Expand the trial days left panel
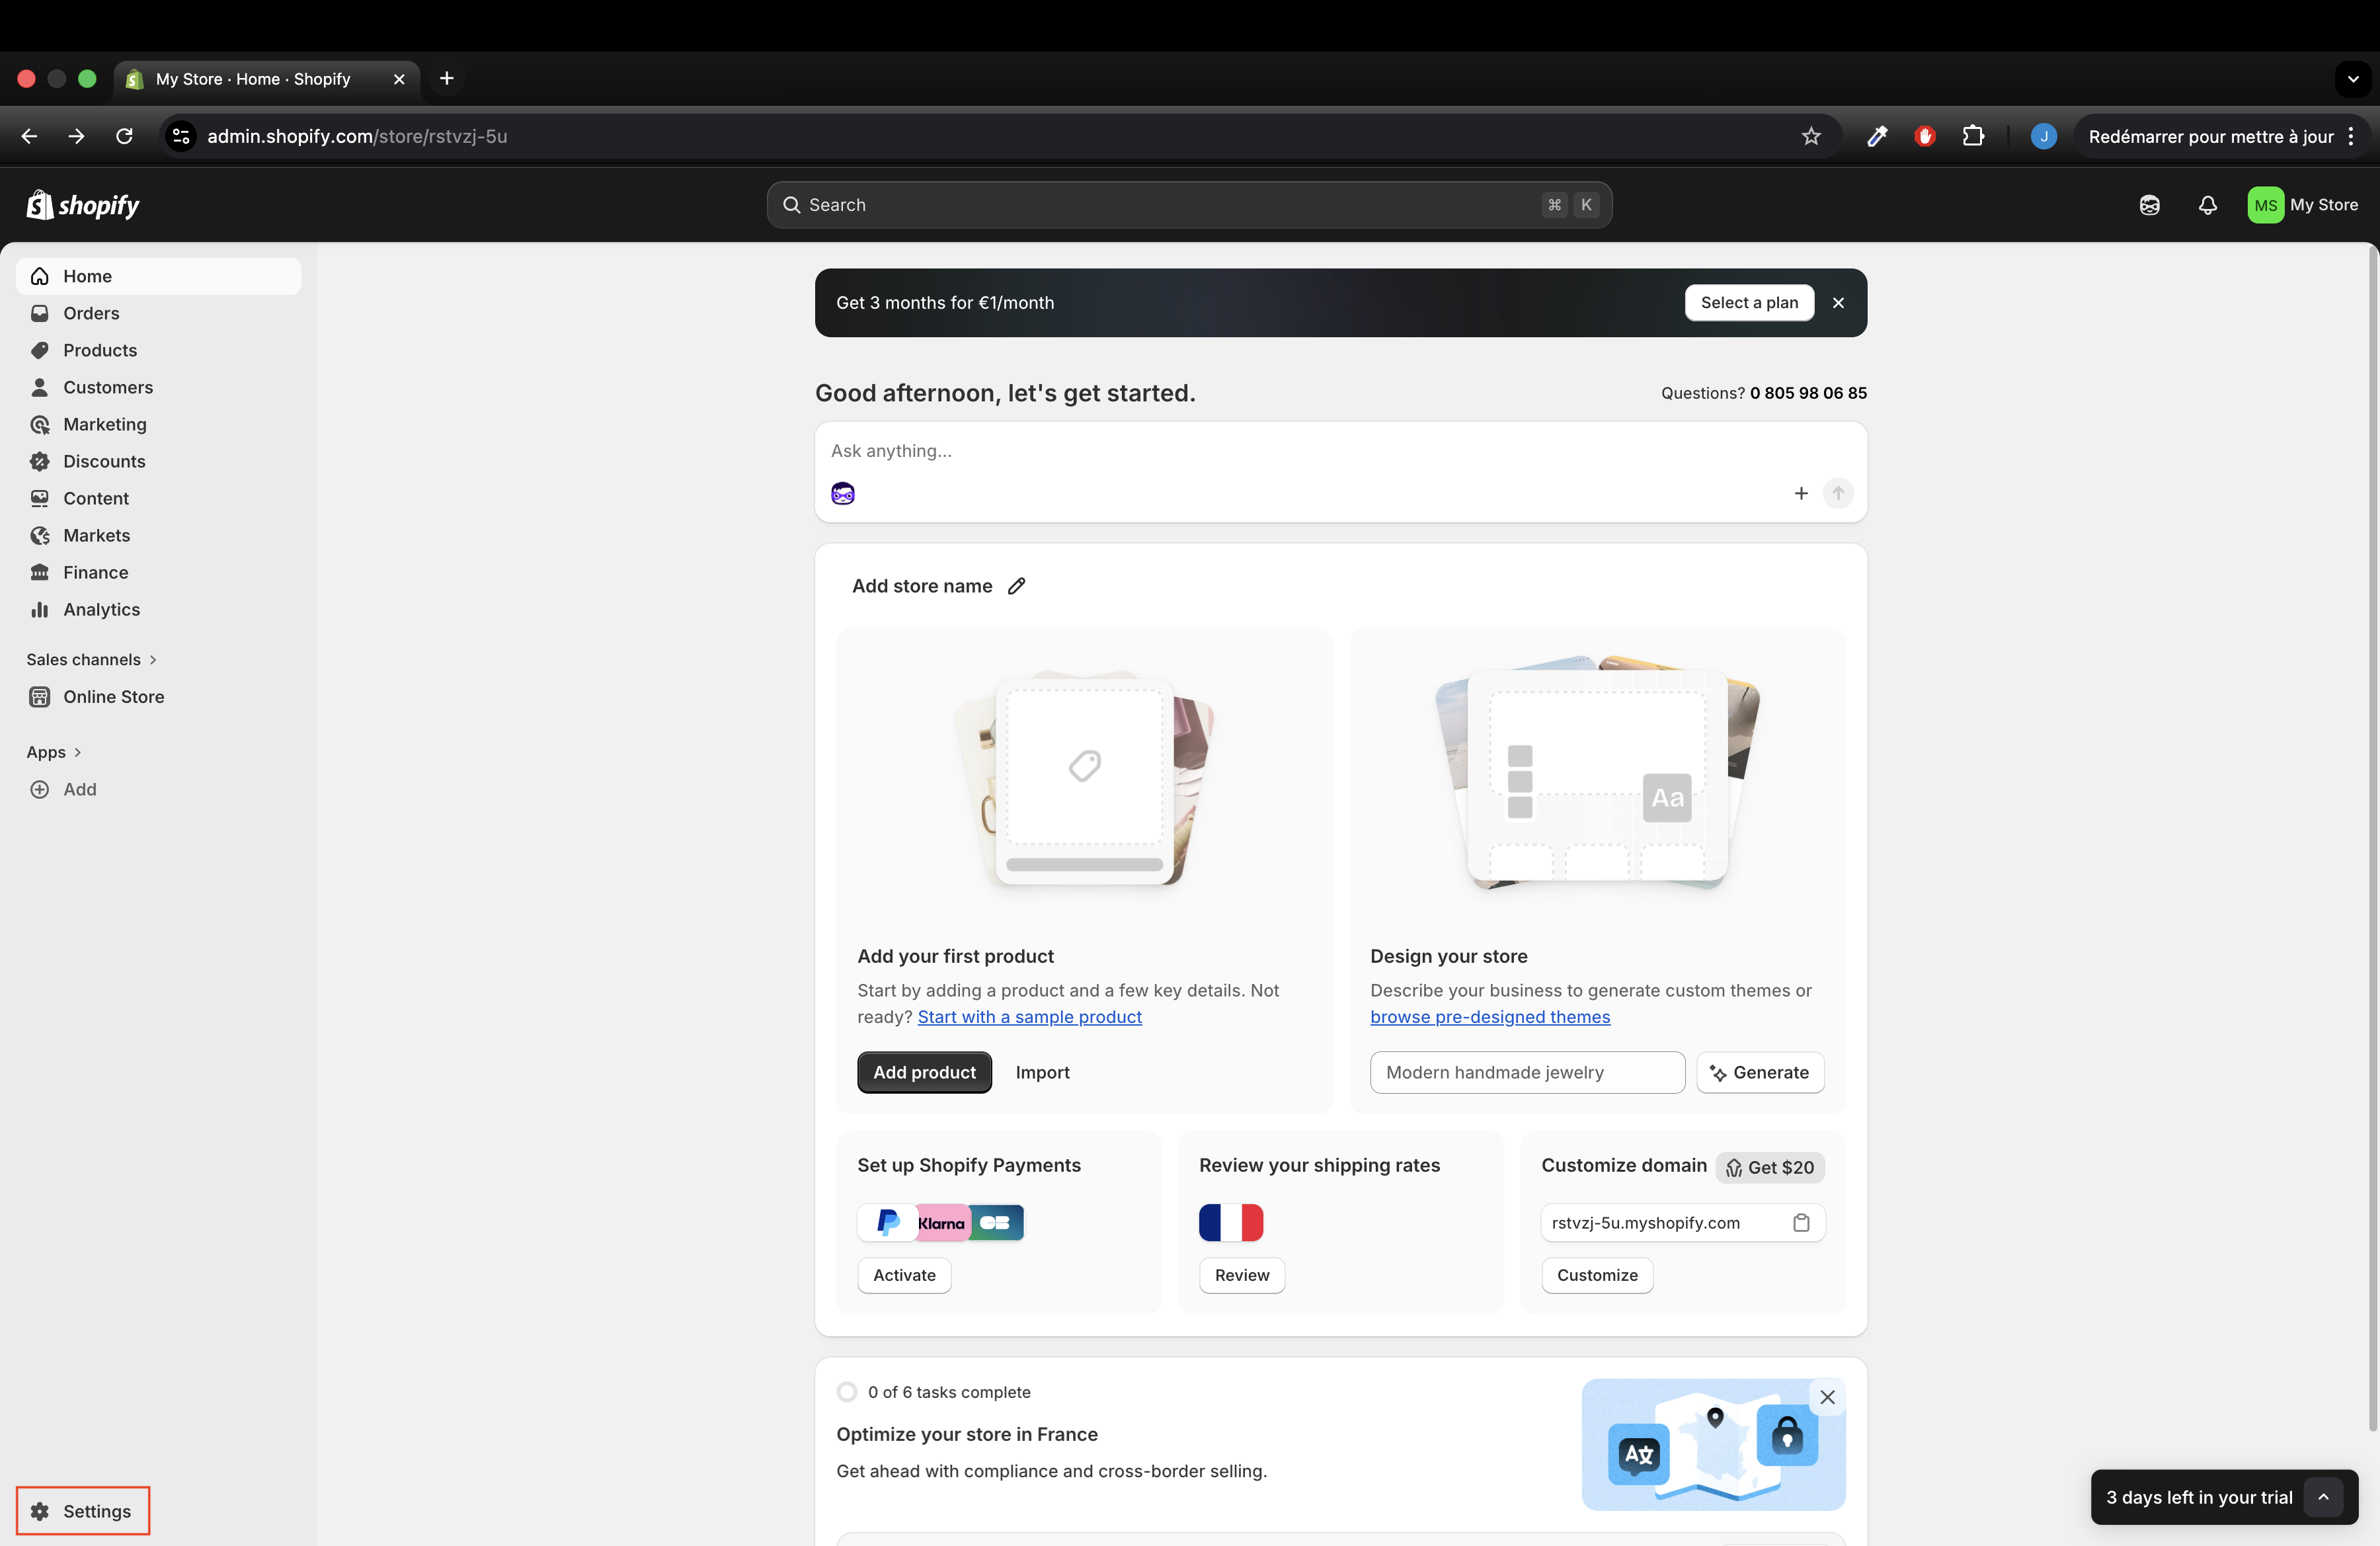This screenshot has width=2380, height=1546. [2323, 1497]
